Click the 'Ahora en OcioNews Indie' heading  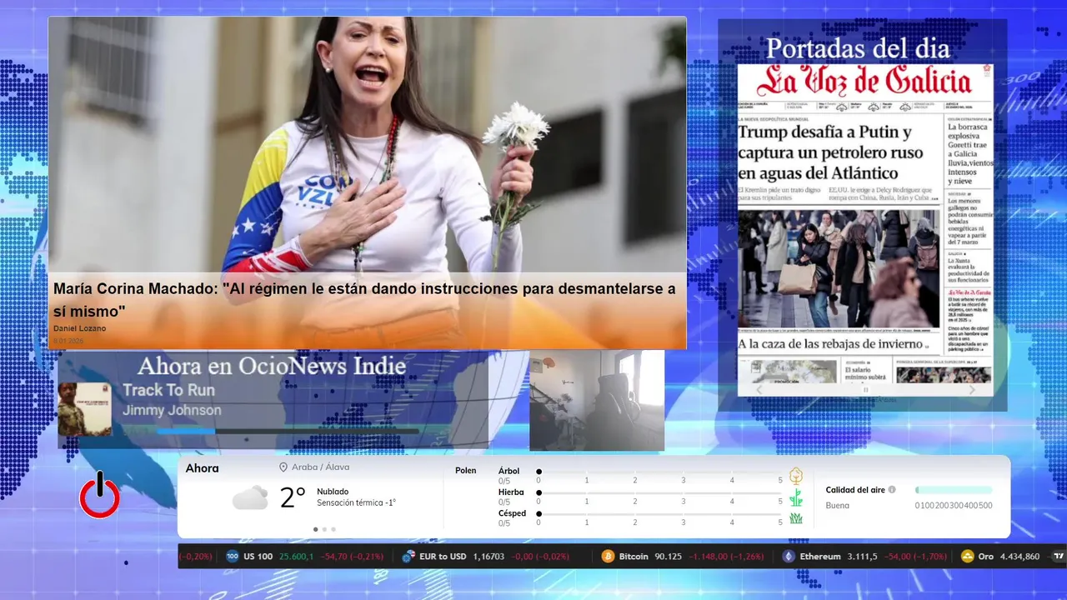coord(272,366)
